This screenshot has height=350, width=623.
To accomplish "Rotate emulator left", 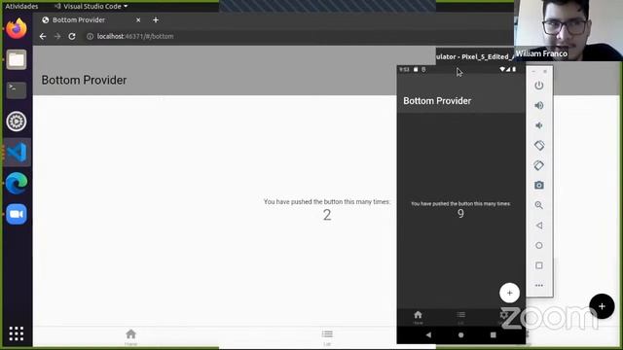I will tap(538, 145).
